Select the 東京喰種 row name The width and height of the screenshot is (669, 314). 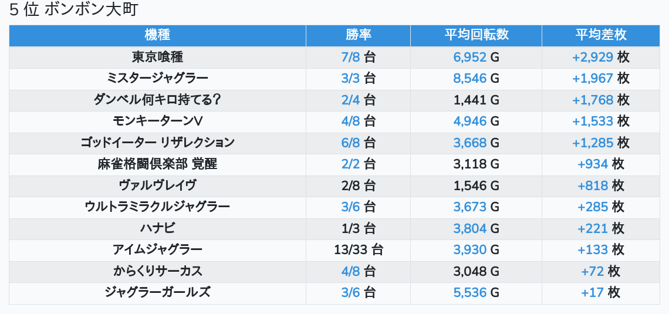157,57
